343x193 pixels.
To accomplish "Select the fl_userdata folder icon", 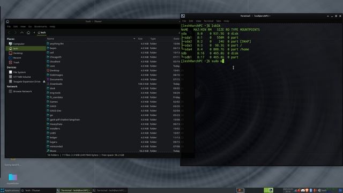I will [48, 98].
